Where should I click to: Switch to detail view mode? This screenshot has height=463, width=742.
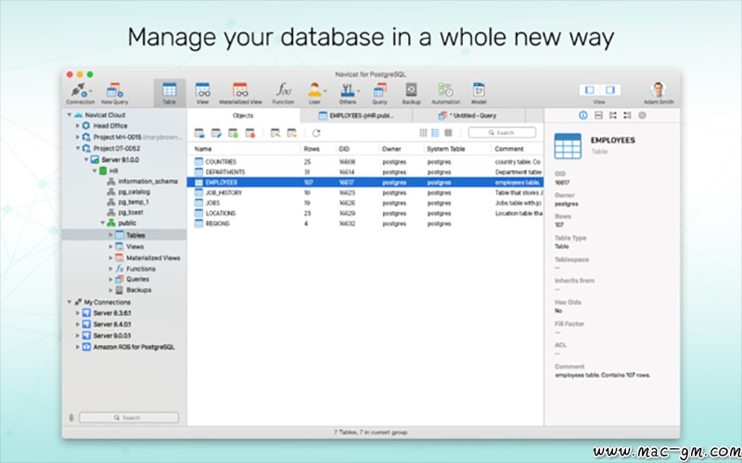click(x=448, y=132)
